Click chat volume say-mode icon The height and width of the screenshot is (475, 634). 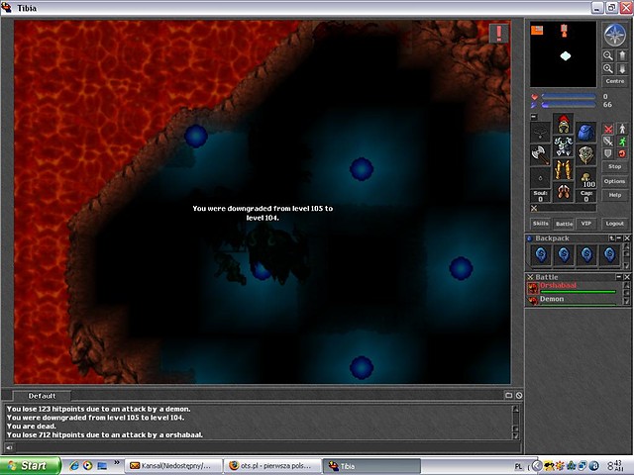click(9, 447)
